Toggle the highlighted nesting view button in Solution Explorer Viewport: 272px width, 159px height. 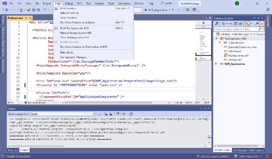(248, 24)
